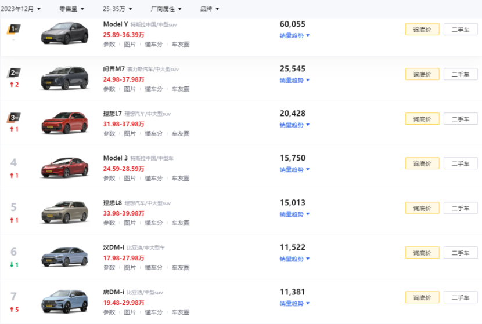This screenshot has width=482, height=324.
Task: Open 懂车分 link under 理想L7
Action: click(x=153, y=134)
